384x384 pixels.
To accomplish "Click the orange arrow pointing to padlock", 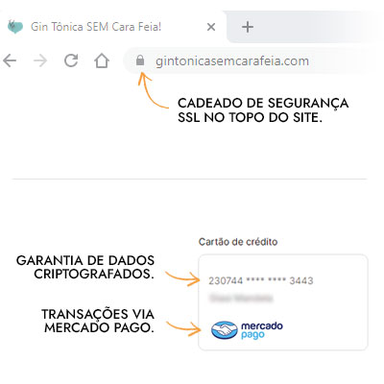I will tap(153, 90).
